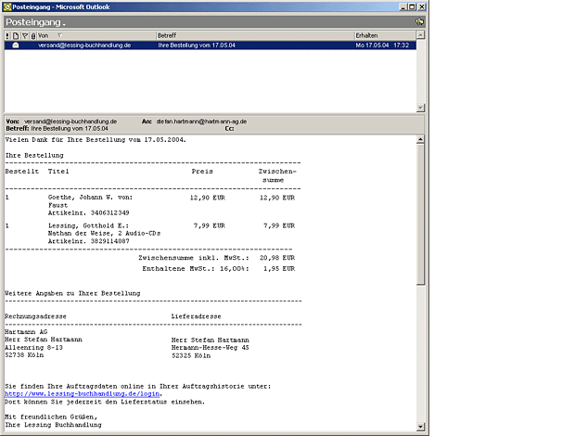Click the inbox folder icon in the banner
This screenshot has height=436, width=575.
(419, 22)
